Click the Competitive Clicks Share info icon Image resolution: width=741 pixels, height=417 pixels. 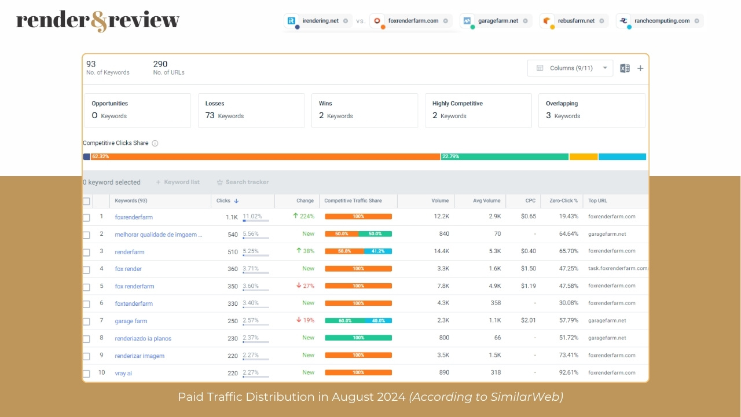[x=155, y=143]
